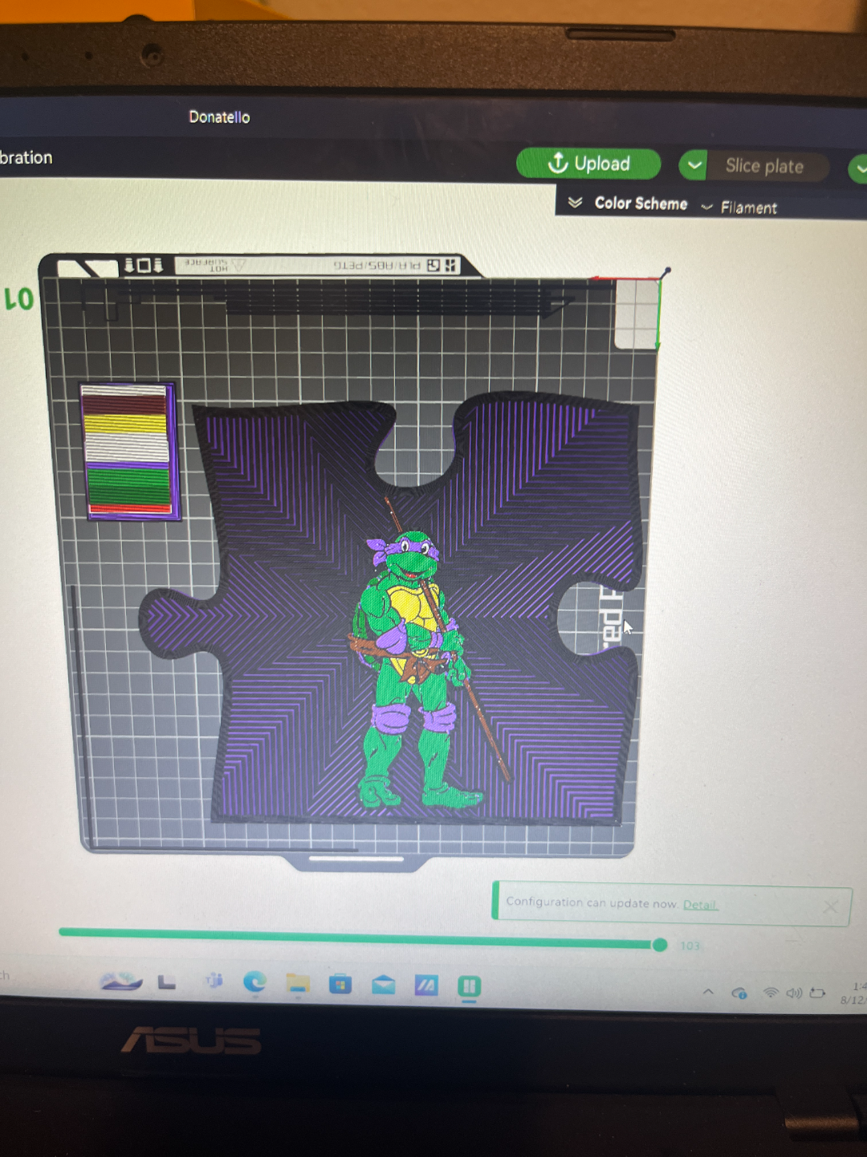Open the widgets landscape icon on taskbar
Image resolution: width=867 pixels, height=1157 pixels.
tap(121, 981)
